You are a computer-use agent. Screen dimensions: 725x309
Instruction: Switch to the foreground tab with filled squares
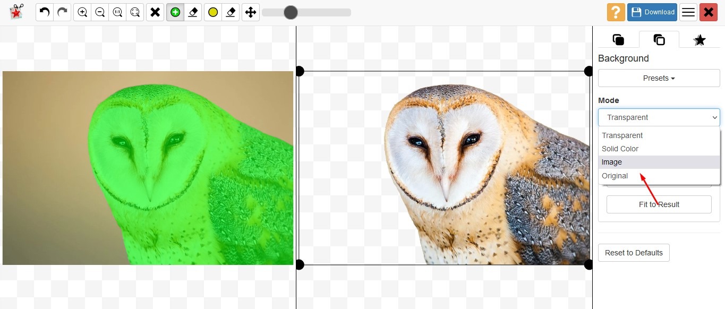(618, 40)
